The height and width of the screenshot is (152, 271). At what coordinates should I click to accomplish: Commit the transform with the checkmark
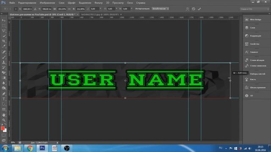199,9
